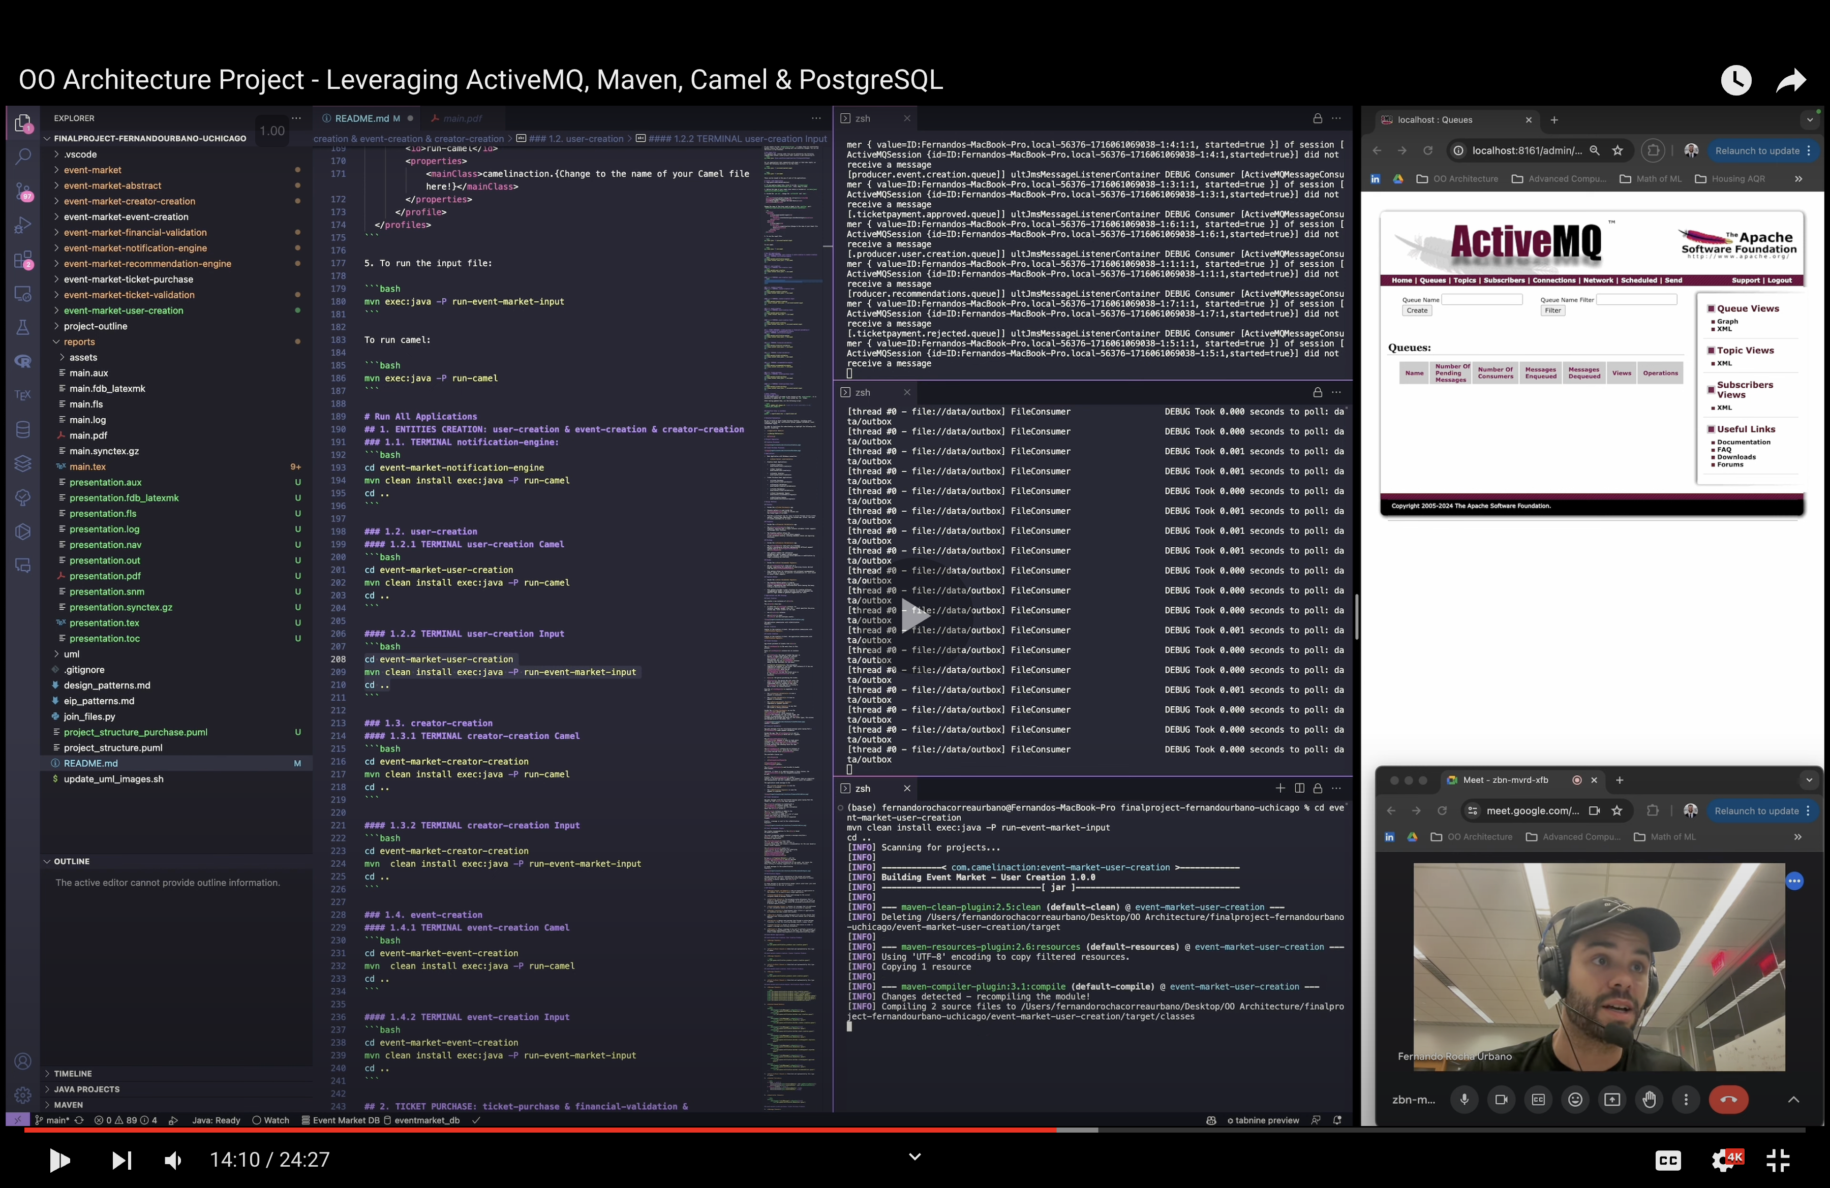Toggle the camera in the Meet window
The image size is (1830, 1188).
point(1501,1100)
